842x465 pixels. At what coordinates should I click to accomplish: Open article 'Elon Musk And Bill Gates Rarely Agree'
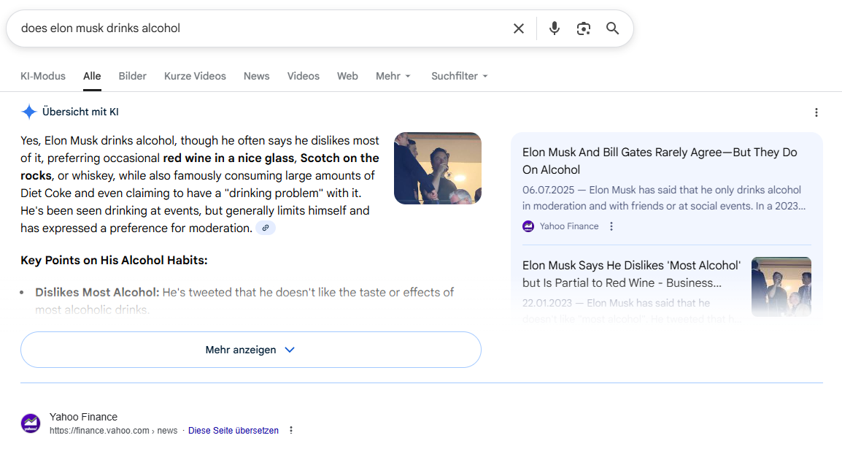point(660,161)
